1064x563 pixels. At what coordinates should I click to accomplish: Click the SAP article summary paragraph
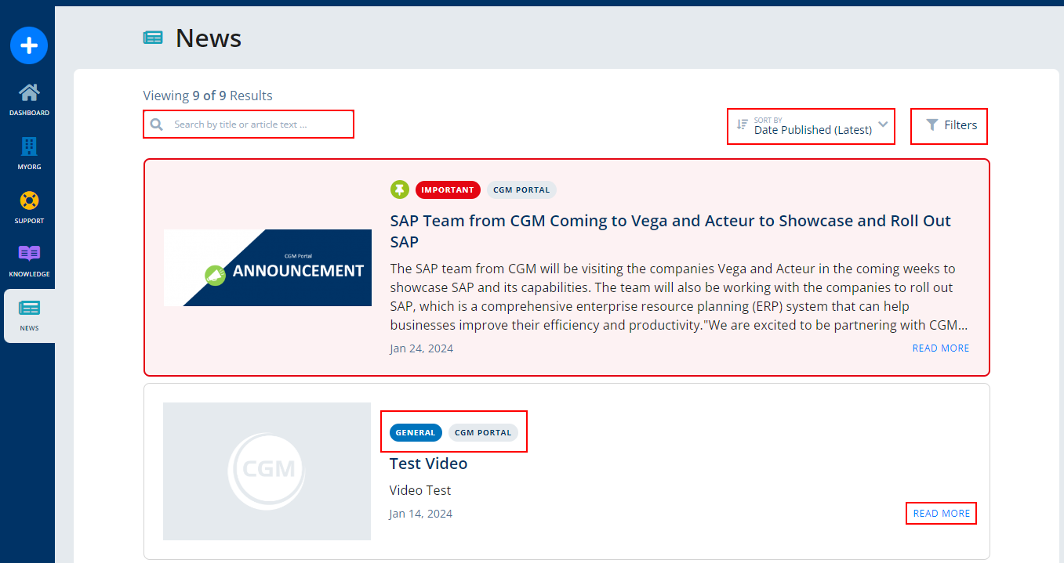pos(679,297)
